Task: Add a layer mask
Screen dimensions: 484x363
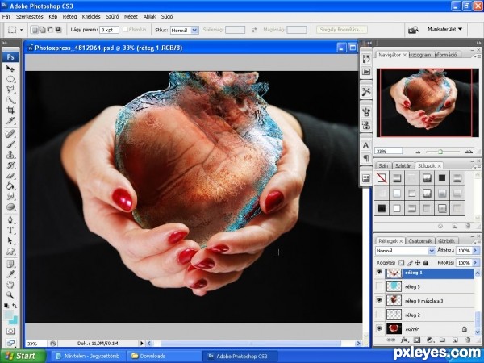Action: 417,340
